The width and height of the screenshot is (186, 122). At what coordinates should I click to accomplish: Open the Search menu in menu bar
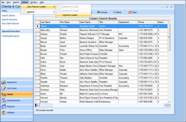(16, 2)
